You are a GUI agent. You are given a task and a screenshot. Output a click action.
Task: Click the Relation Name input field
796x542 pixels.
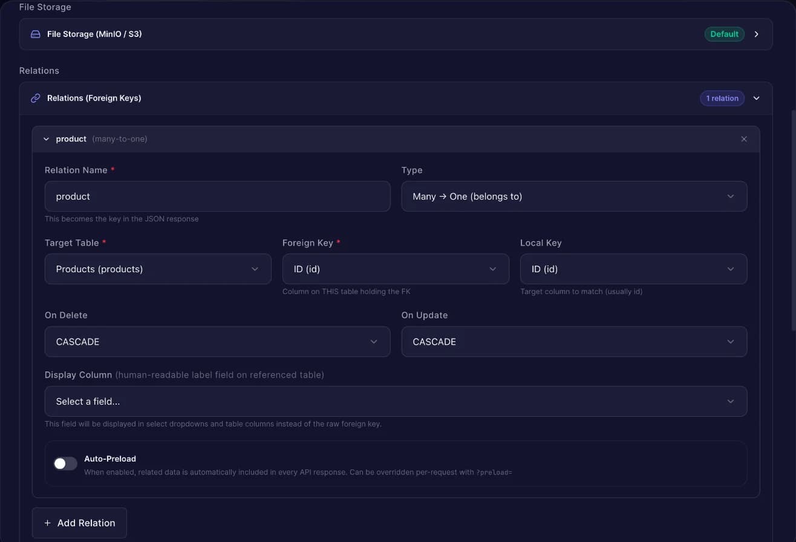[217, 197]
